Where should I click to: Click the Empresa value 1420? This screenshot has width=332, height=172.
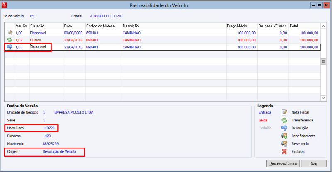click(47, 136)
